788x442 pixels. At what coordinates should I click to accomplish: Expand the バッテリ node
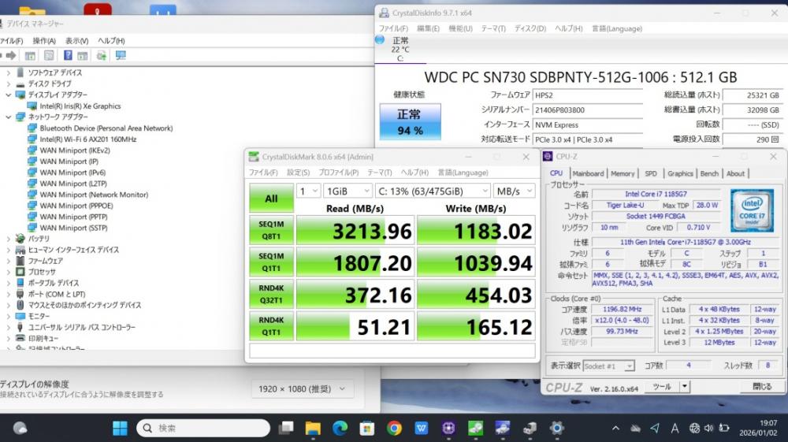coord(8,239)
